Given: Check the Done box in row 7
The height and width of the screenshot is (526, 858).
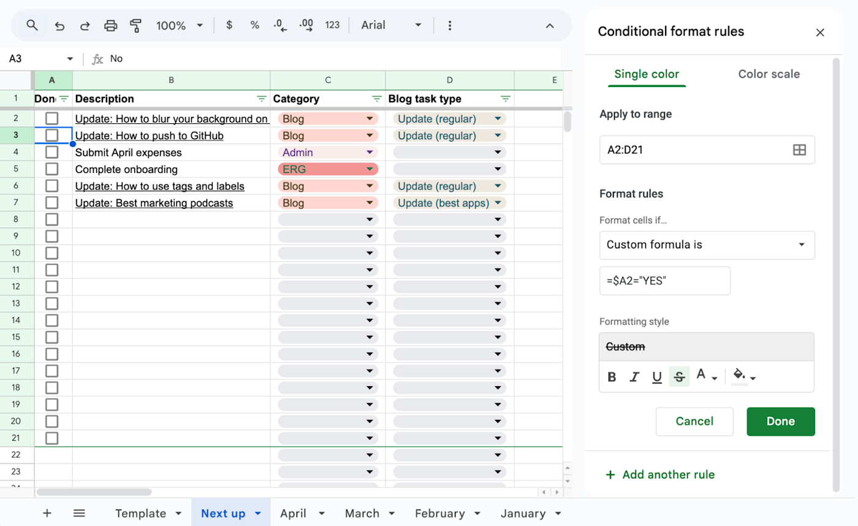Looking at the screenshot, I should point(52,203).
